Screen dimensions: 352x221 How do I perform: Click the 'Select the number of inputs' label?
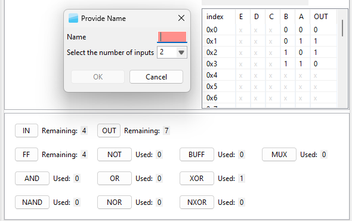110,53
